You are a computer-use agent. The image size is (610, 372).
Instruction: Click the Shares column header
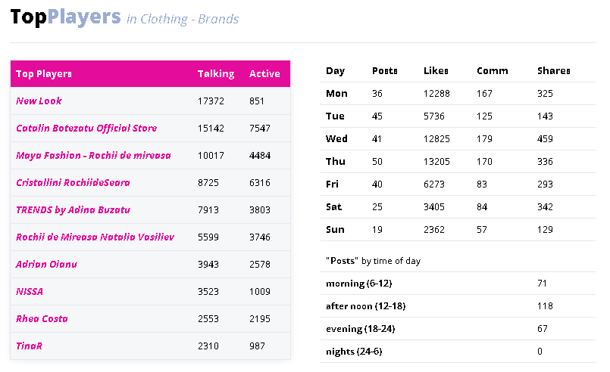click(554, 70)
